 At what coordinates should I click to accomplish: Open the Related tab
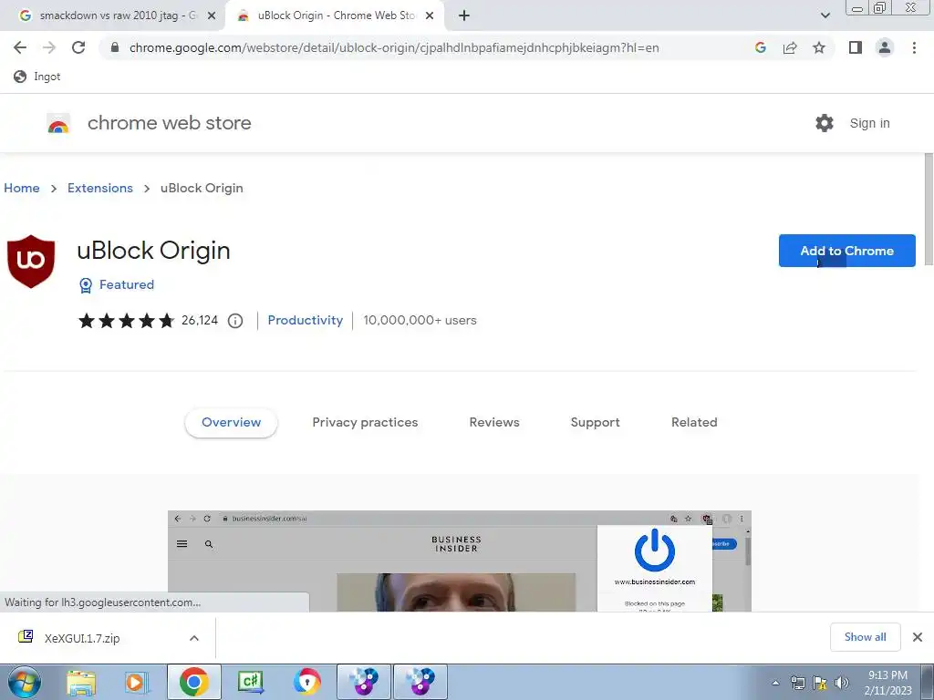pos(694,422)
